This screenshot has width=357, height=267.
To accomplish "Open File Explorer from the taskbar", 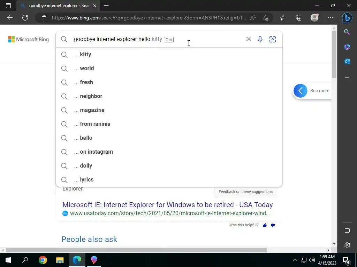I will [60, 260].
